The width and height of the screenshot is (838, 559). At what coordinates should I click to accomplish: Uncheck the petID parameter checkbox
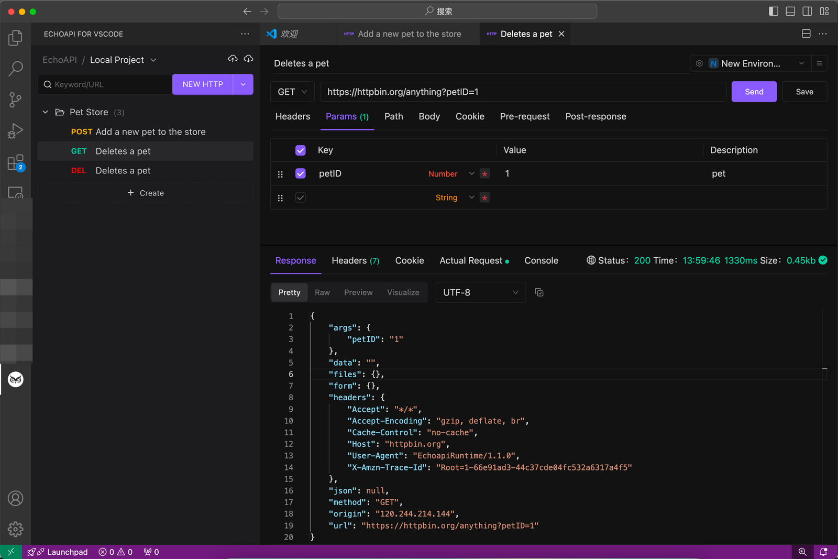pos(300,173)
